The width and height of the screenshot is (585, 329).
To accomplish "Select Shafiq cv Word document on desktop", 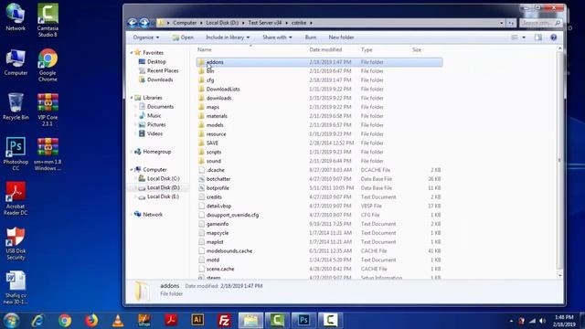I will [16, 287].
